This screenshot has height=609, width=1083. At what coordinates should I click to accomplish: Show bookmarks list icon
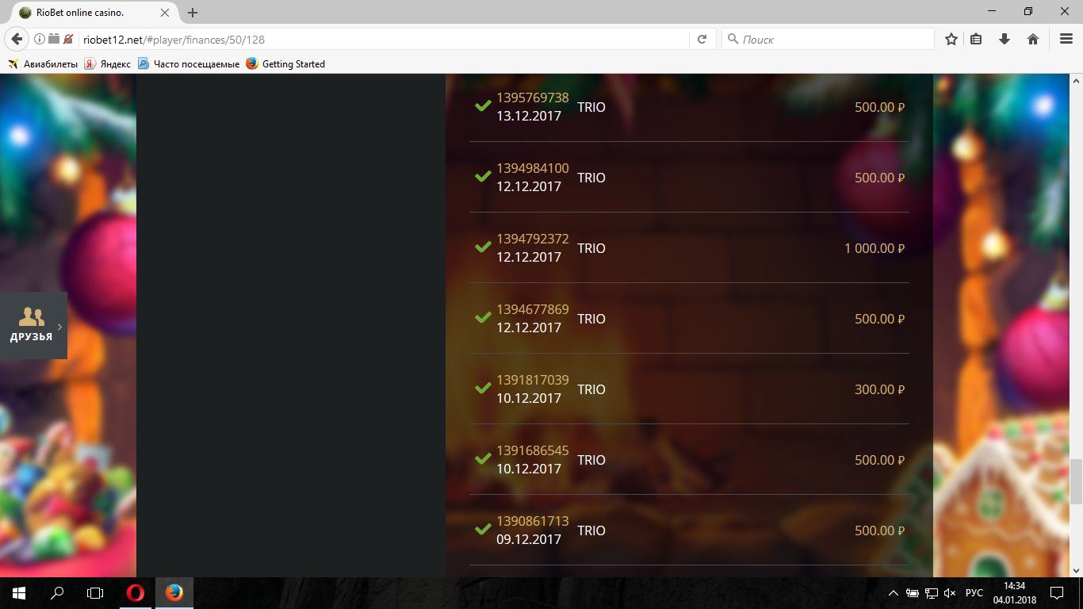(977, 39)
